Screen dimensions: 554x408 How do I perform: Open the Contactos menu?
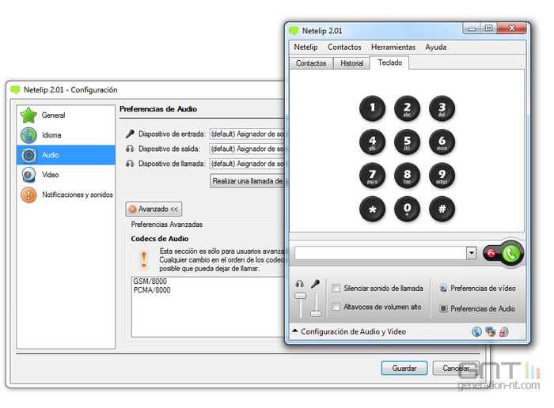coord(344,47)
